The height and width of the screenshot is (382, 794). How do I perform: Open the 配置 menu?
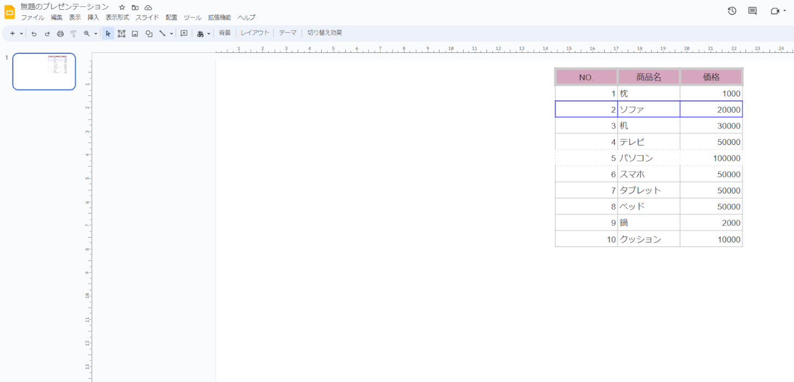[171, 17]
